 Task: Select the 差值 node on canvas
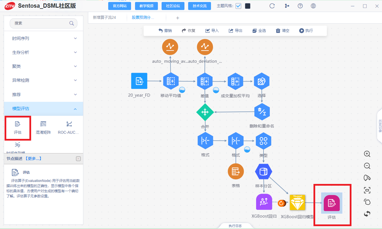click(x=205, y=81)
